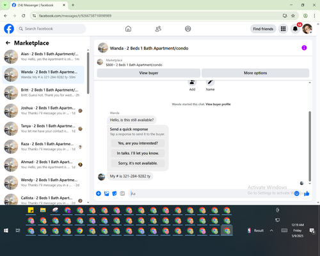Click the conversation list scrollbar

(88, 73)
